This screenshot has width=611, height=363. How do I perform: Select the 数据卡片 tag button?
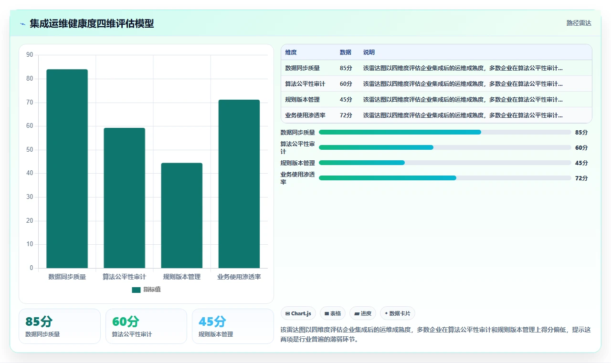coord(398,313)
